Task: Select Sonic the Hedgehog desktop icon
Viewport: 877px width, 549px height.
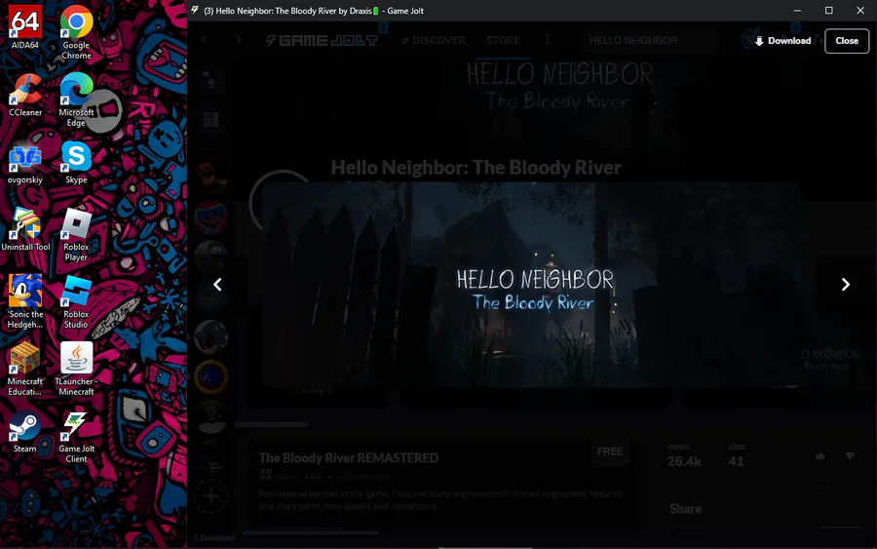Action: click(25, 301)
